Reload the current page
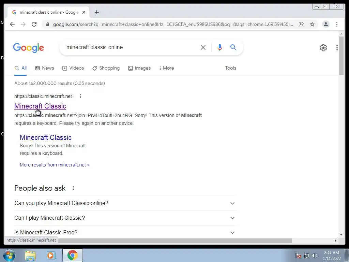 (34, 24)
